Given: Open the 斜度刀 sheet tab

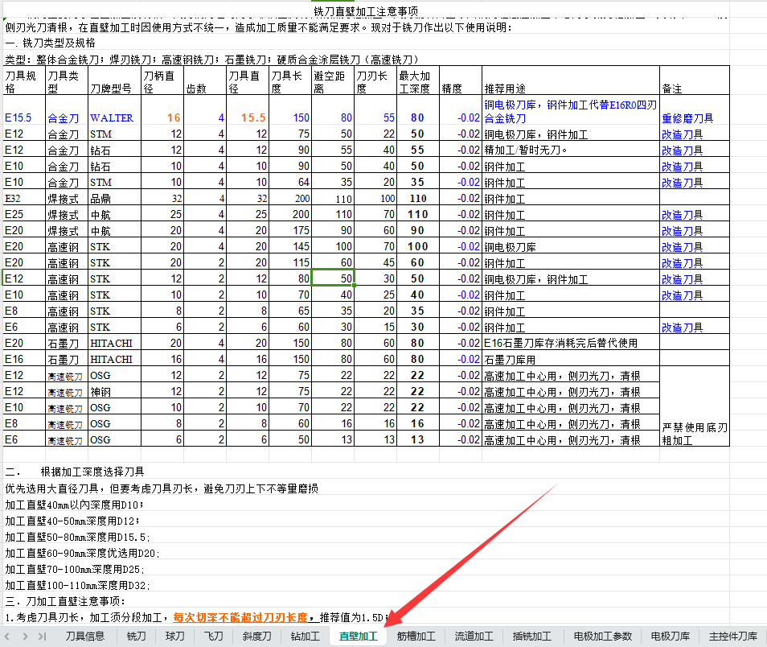Looking at the screenshot, I should (256, 637).
